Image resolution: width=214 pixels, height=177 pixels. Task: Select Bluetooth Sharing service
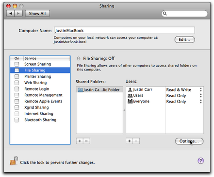click(40, 120)
